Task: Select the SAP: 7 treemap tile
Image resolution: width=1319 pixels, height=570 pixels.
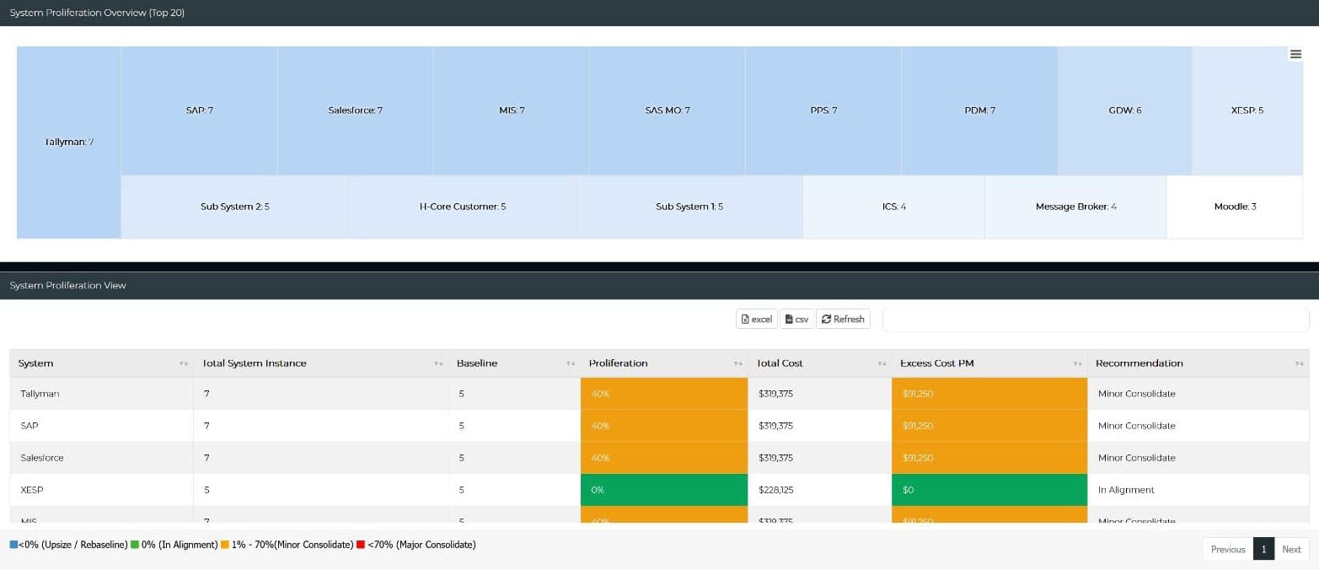Action: pos(199,110)
